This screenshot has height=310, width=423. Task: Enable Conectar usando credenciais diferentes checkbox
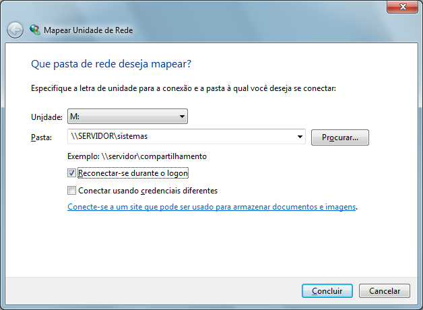tap(72, 191)
